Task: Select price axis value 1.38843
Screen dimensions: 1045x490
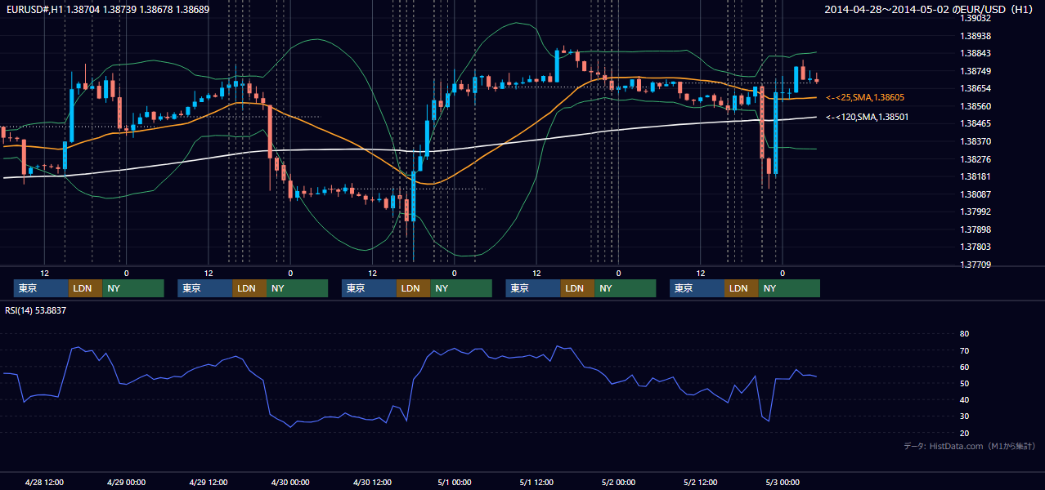Action: coord(975,53)
